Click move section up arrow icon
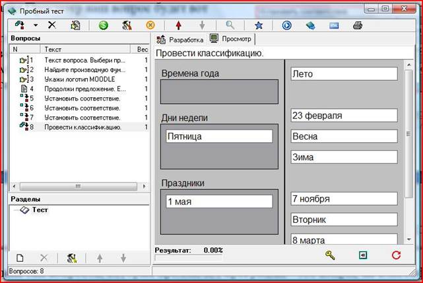 (100, 258)
